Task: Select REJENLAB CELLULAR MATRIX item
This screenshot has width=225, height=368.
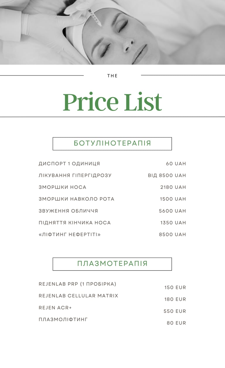Action: tap(79, 296)
